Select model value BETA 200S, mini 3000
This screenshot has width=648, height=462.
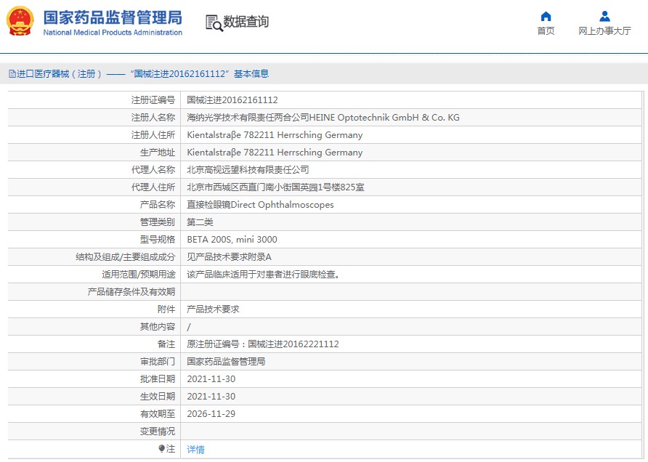pyautogui.click(x=232, y=240)
